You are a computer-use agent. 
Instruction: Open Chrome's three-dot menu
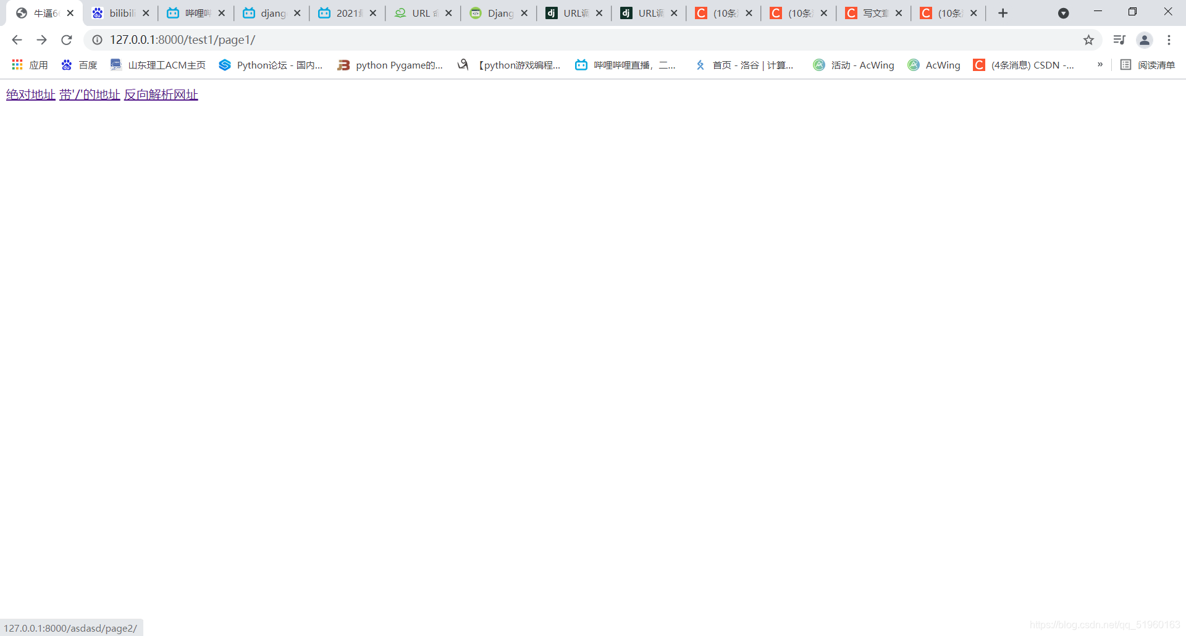coord(1169,40)
